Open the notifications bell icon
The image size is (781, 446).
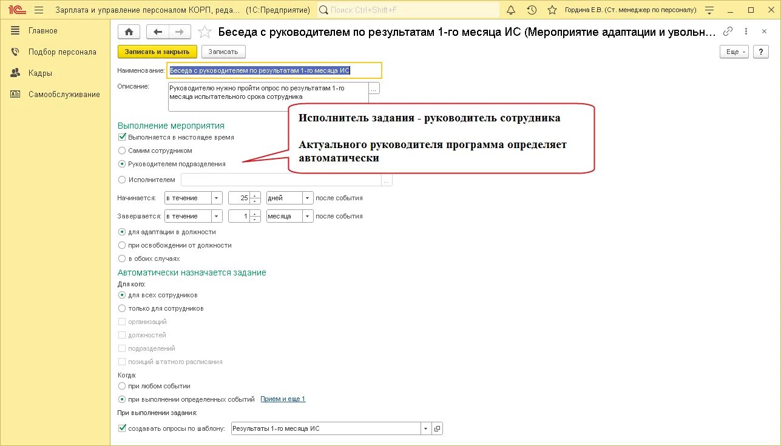coord(511,10)
